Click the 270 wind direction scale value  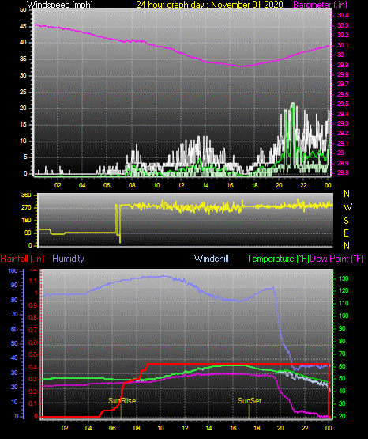click(27, 208)
